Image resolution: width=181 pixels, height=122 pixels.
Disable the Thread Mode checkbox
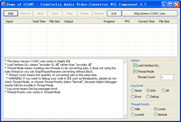click(135, 71)
